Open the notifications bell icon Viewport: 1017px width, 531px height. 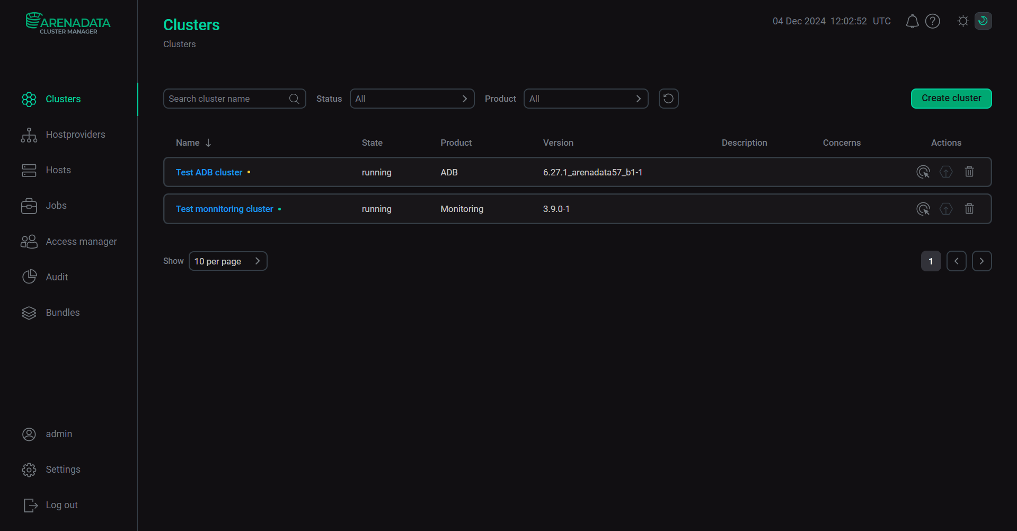click(x=912, y=21)
